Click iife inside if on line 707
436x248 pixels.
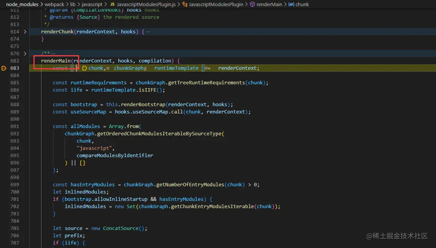coord(70,243)
